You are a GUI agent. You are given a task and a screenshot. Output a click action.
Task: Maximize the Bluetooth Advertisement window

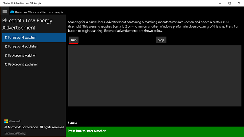click(x=230, y=3)
